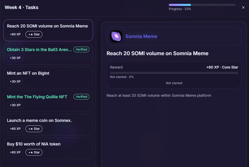
Task: Select the Reach 20 SOMI volume task
Action: click(x=48, y=30)
